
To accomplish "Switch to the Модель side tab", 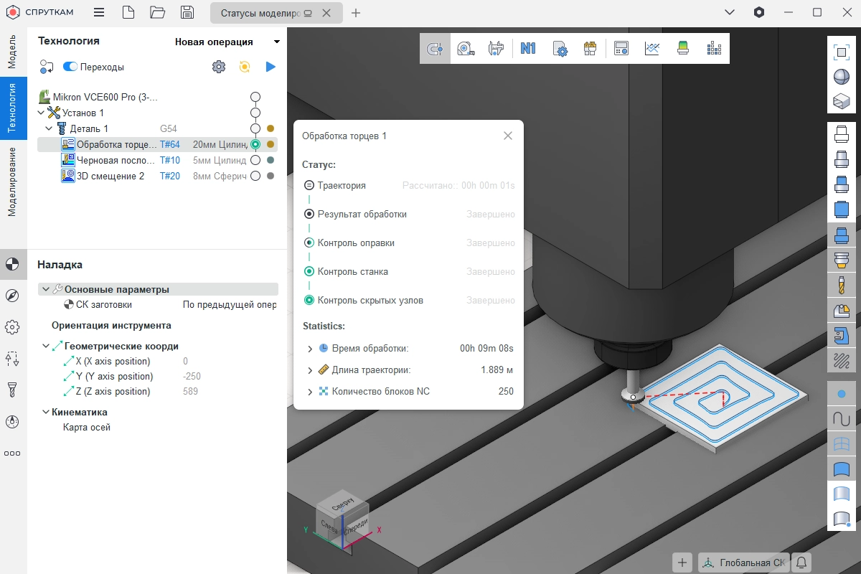I will [12, 51].
